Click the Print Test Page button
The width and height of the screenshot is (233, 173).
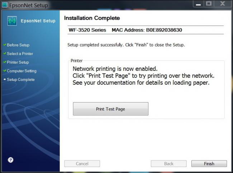click(110, 109)
